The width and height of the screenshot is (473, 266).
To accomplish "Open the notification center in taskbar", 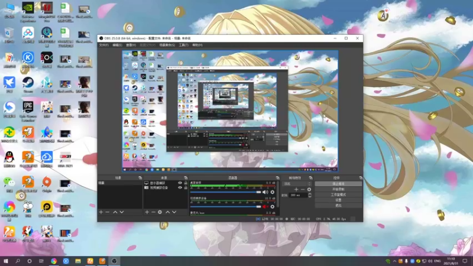I will coord(465,261).
